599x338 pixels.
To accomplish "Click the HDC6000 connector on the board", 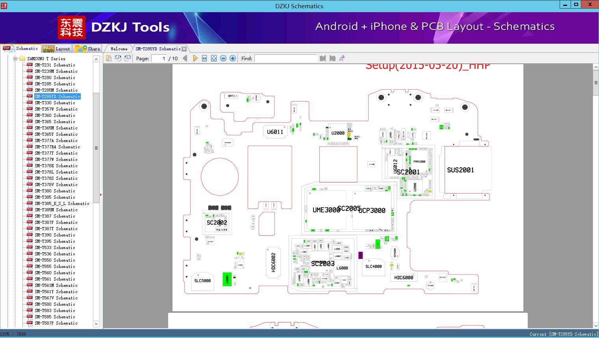I will tap(404, 277).
